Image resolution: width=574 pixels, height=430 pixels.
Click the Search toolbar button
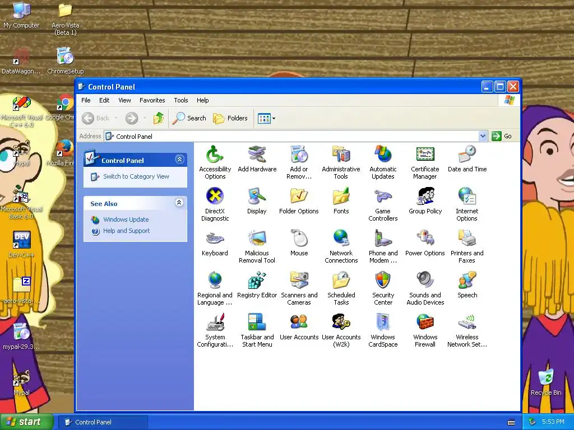point(189,118)
